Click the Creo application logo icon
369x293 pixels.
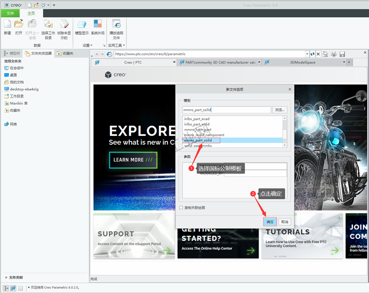click(x=6, y=5)
